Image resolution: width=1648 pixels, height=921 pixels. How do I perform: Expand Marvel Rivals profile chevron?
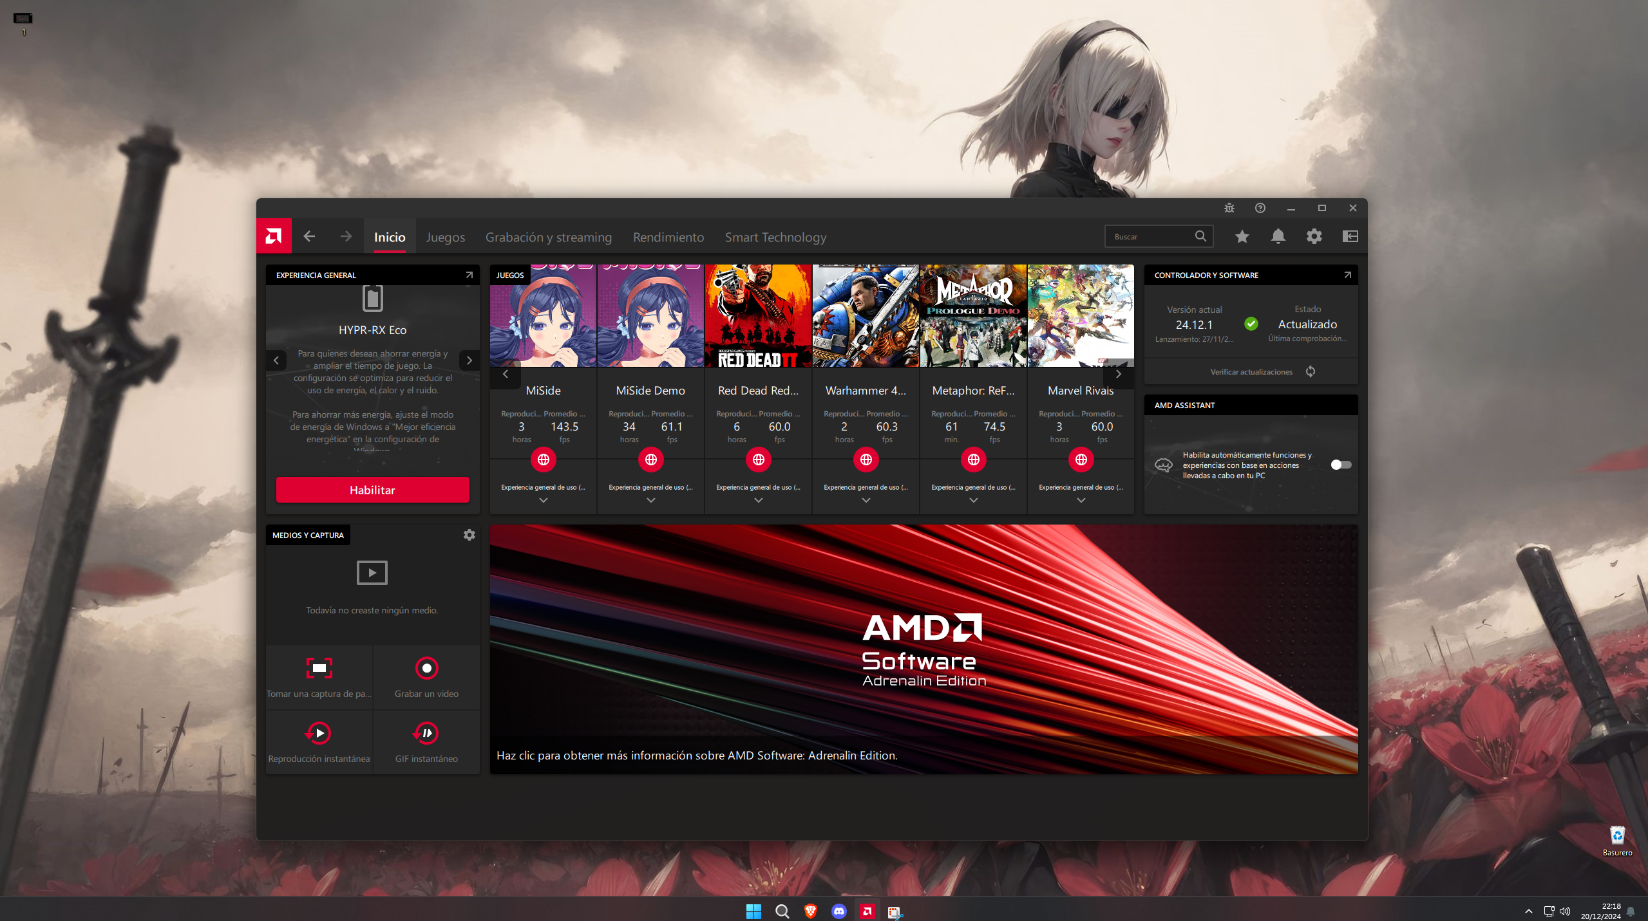point(1081,500)
